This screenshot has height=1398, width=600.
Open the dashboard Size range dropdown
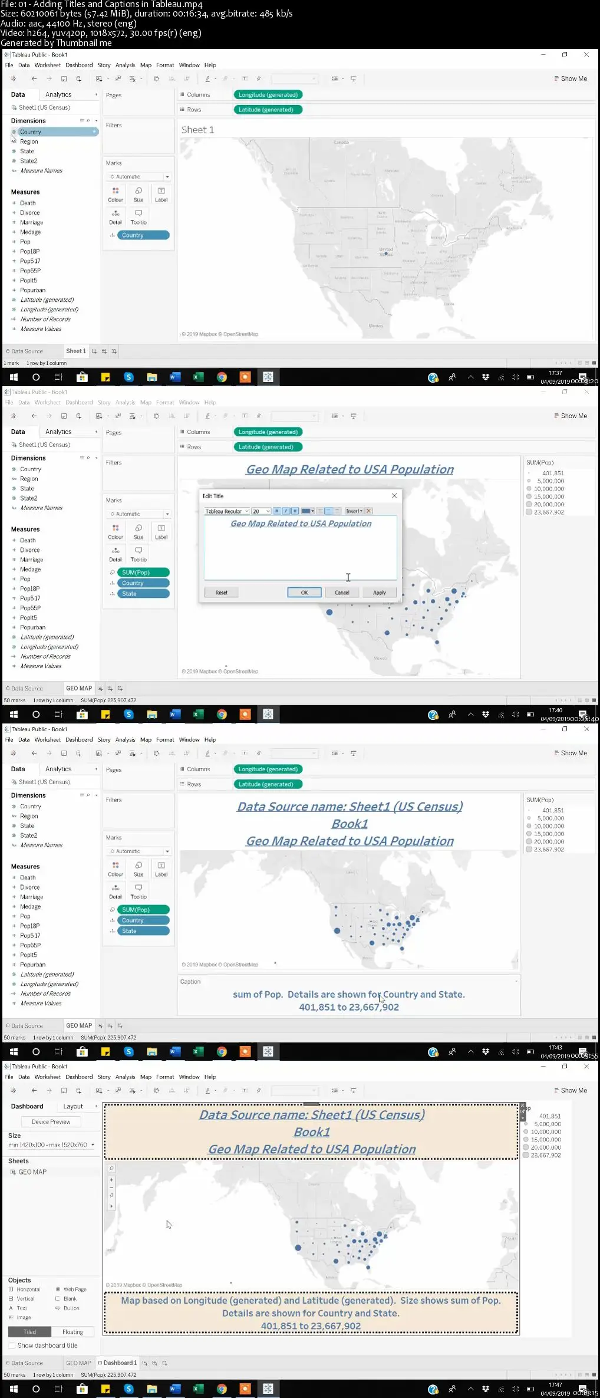[x=51, y=1145]
